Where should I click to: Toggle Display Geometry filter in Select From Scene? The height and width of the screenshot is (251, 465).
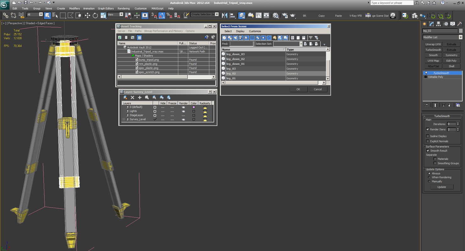(224, 38)
